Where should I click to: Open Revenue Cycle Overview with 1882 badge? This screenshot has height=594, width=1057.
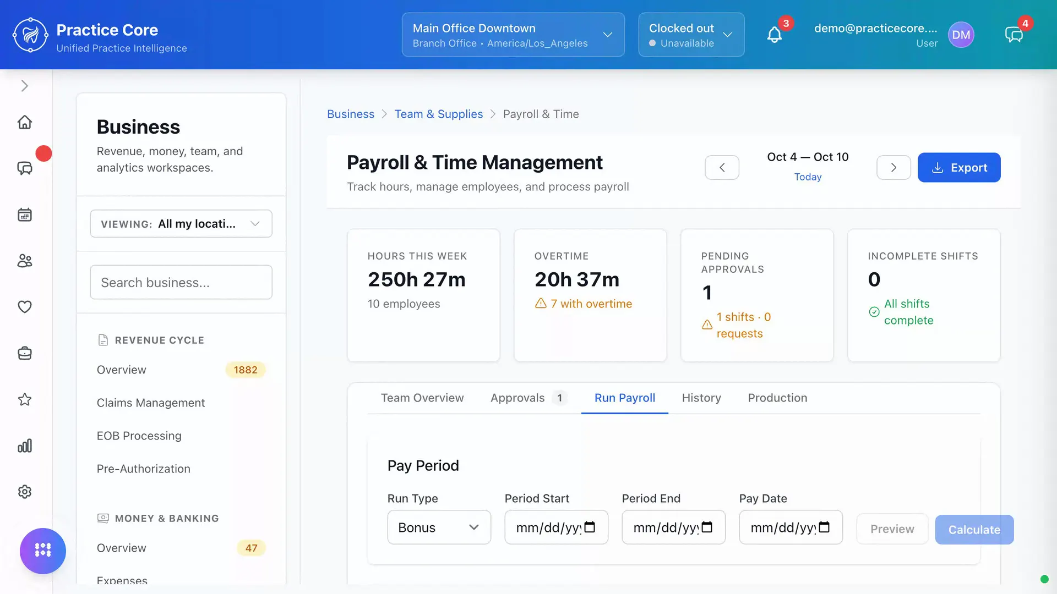pyautogui.click(x=181, y=370)
